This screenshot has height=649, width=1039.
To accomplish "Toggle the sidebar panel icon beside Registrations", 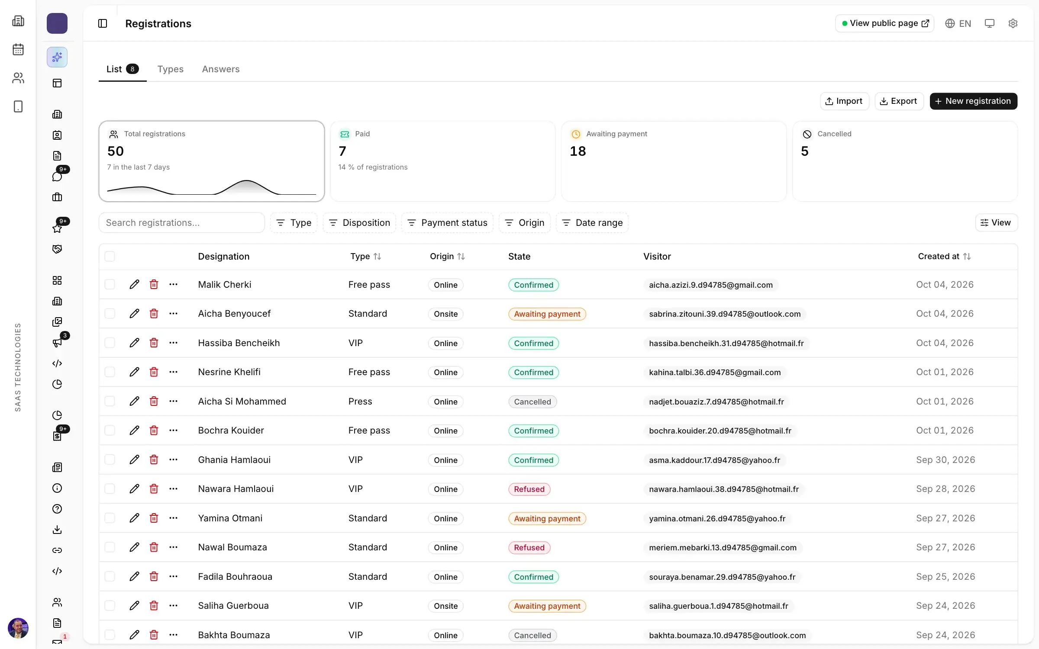I will [x=103, y=23].
